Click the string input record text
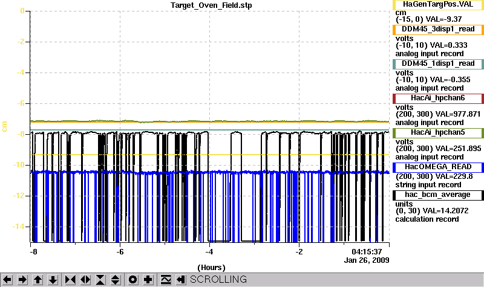484x287 pixels. (428, 185)
